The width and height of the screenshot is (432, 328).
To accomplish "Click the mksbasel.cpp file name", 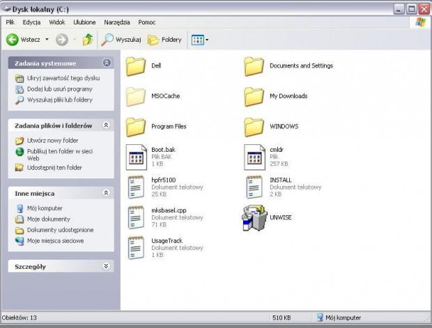I will point(169,210).
